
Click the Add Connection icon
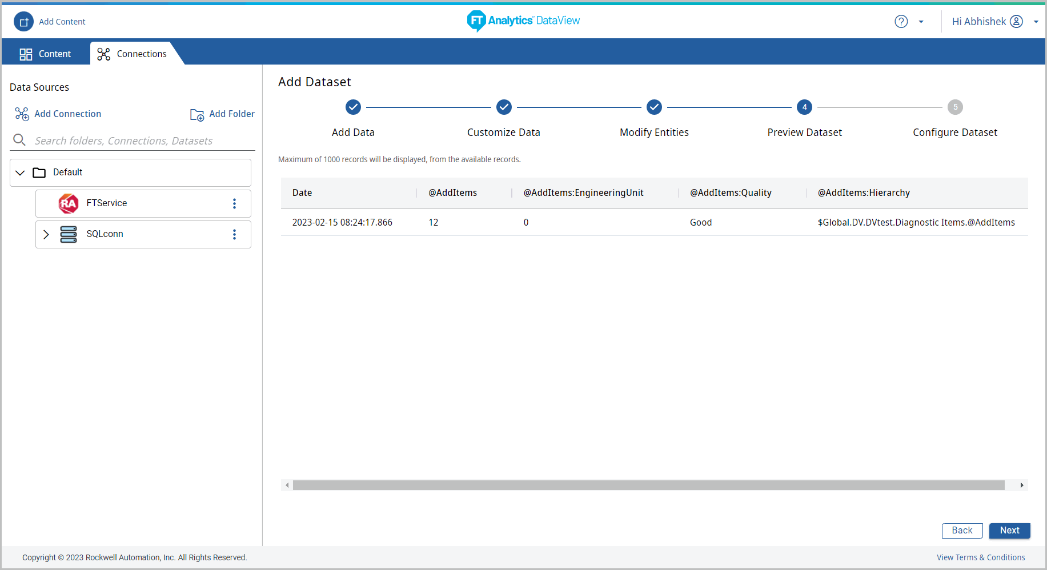pos(22,114)
